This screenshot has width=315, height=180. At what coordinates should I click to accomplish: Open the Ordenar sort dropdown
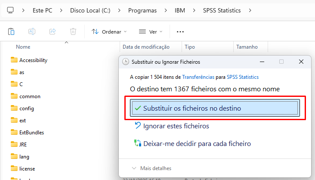click(109, 31)
